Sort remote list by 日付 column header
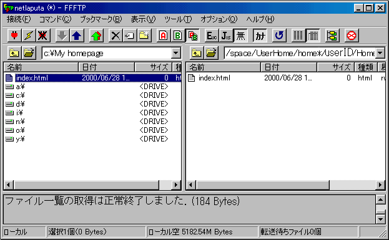The image size is (389, 240). (x=289, y=67)
